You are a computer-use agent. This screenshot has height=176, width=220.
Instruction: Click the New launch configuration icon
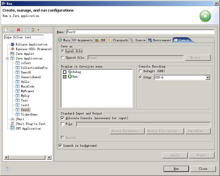(6, 30)
